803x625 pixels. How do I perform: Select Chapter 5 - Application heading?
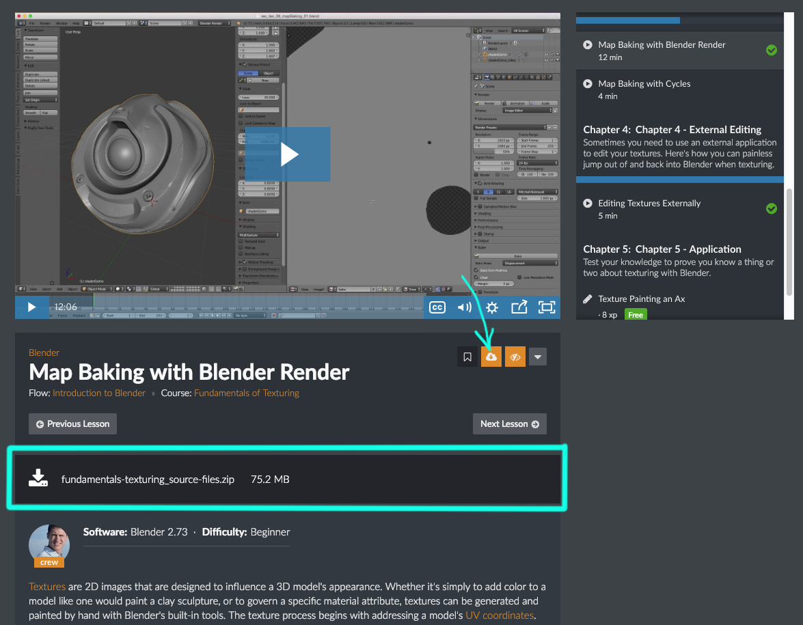click(662, 249)
